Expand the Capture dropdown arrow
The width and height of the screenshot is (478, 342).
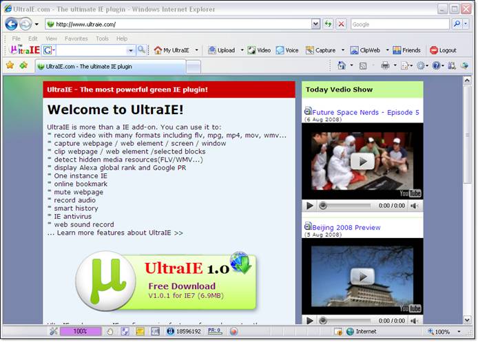(343, 50)
